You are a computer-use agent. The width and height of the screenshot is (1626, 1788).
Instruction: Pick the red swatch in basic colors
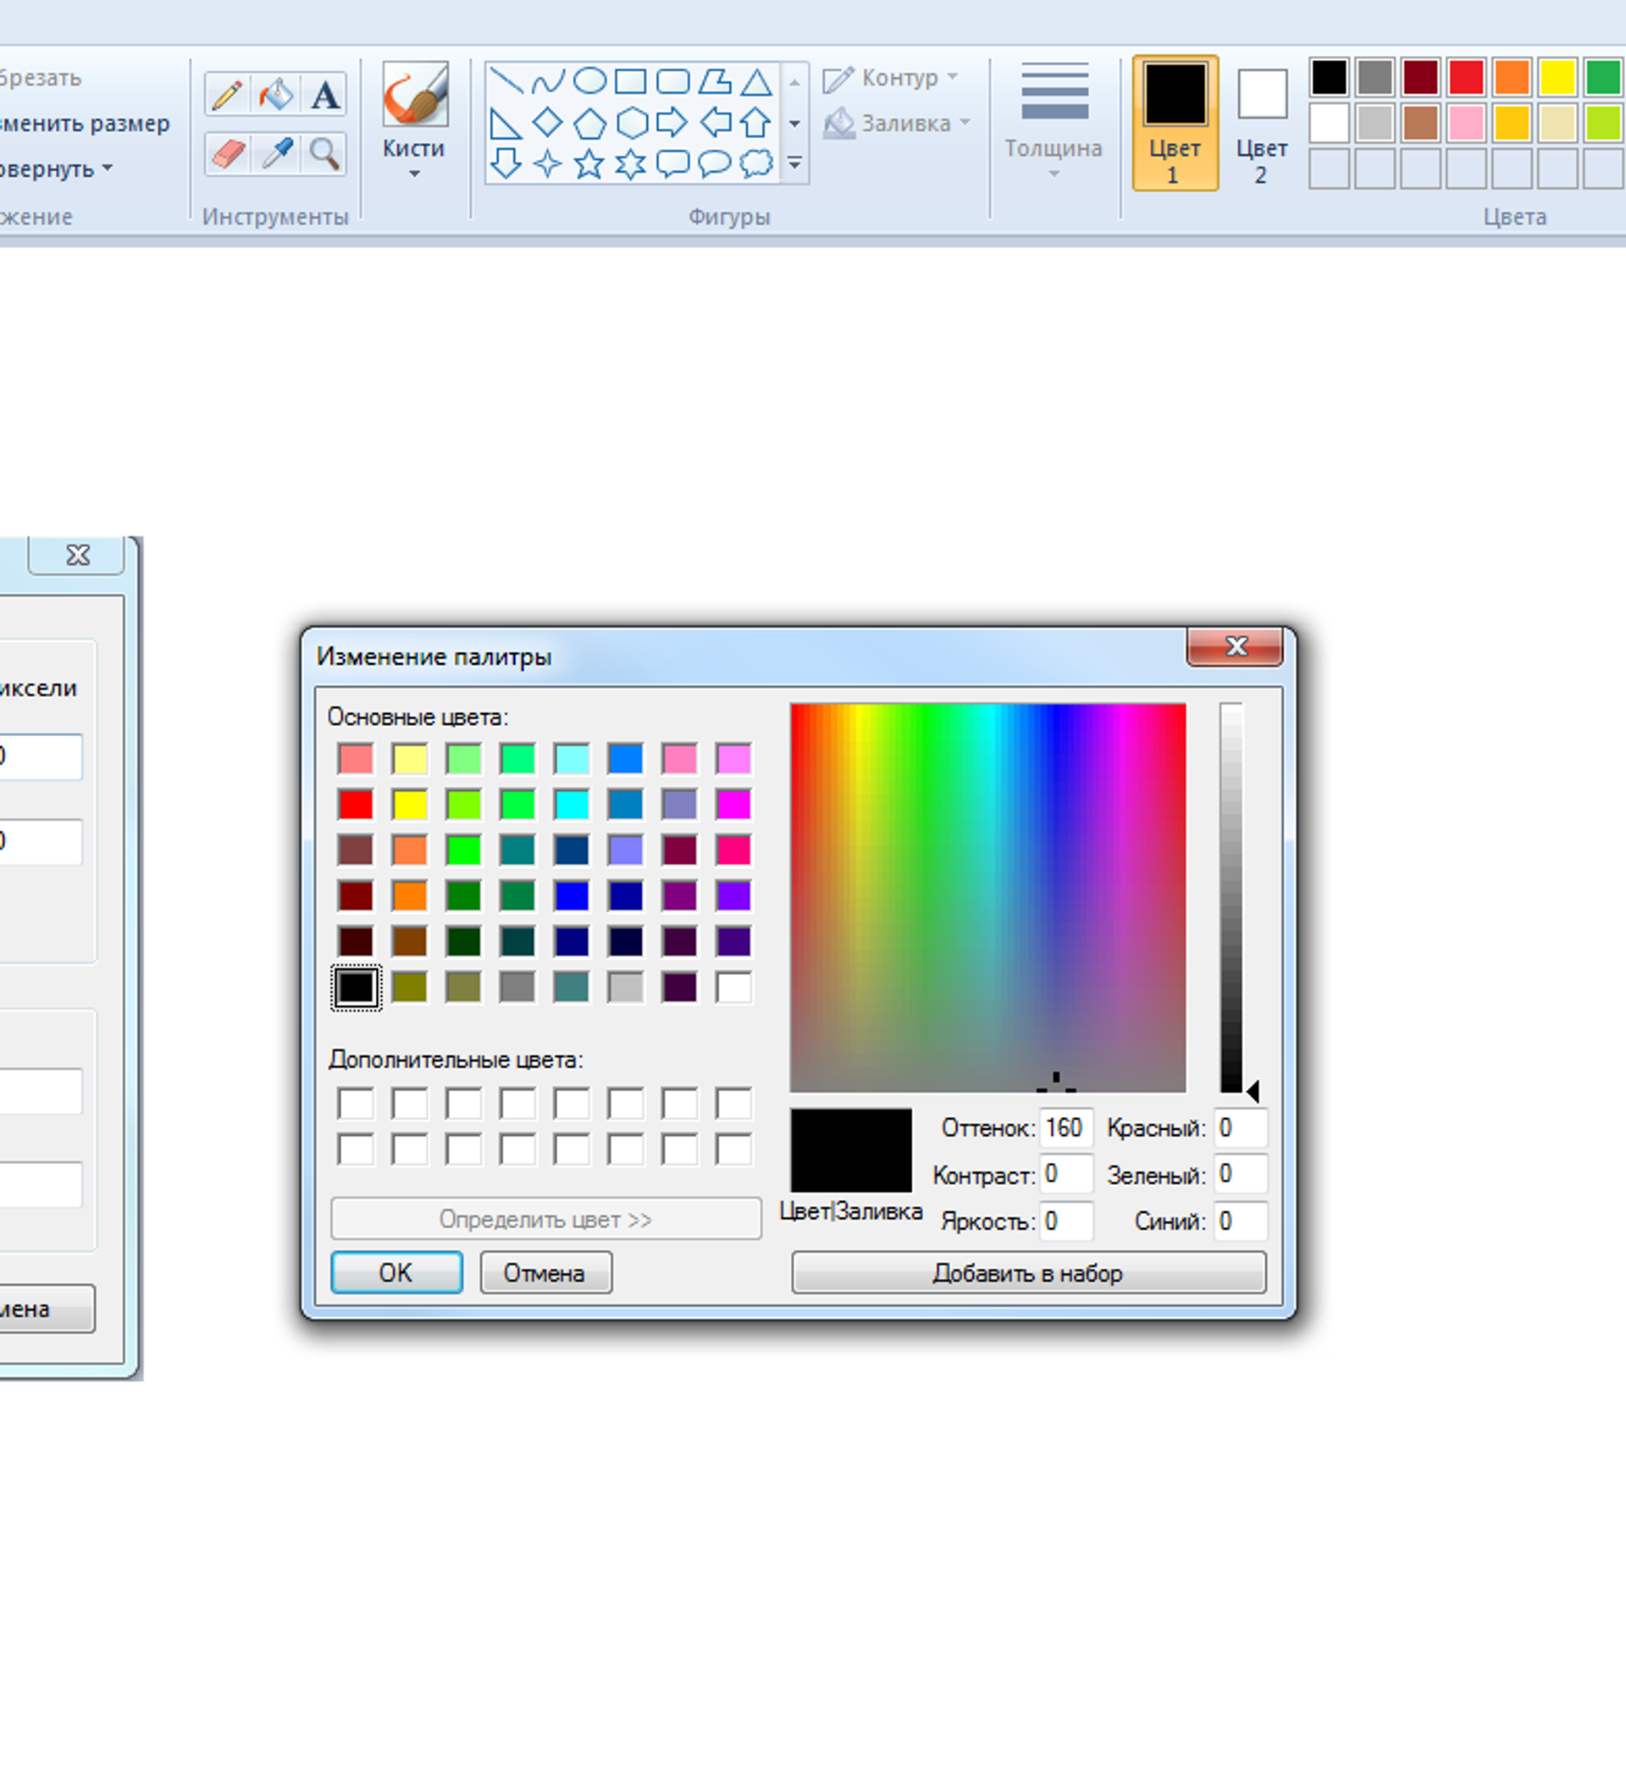(356, 805)
